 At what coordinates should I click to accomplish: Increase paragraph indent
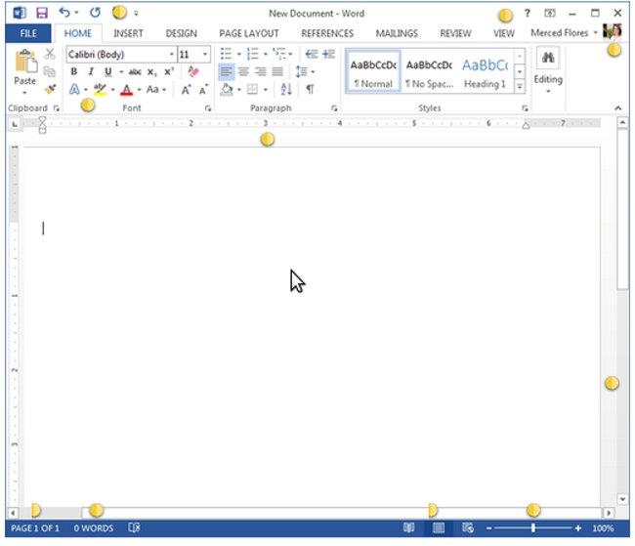click(x=329, y=54)
